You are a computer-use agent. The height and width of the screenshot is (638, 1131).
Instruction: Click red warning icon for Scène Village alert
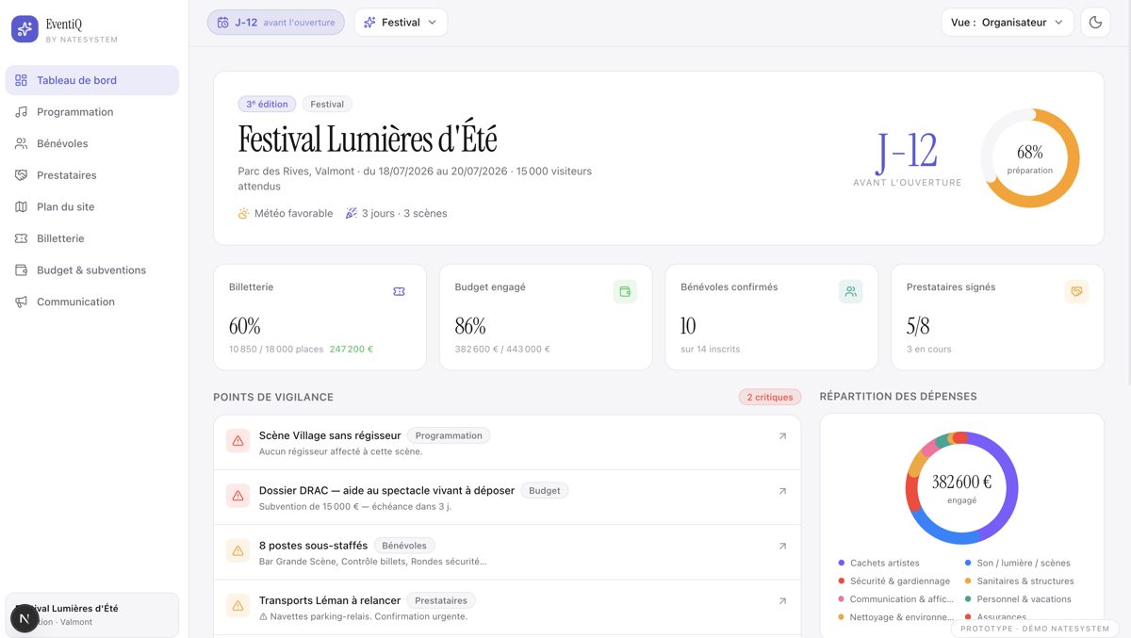pyautogui.click(x=238, y=441)
